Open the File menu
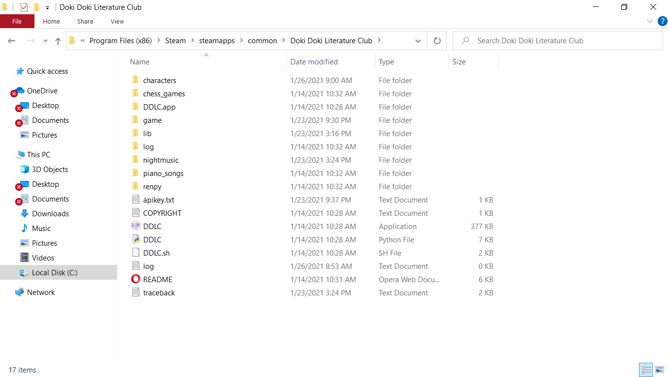Image resolution: width=669 pixels, height=377 pixels. pyautogui.click(x=17, y=21)
